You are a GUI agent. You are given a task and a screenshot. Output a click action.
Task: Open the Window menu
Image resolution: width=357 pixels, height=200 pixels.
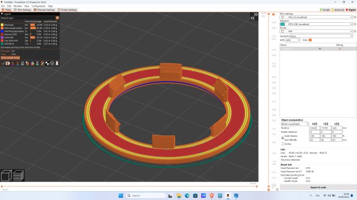coord(18,6)
